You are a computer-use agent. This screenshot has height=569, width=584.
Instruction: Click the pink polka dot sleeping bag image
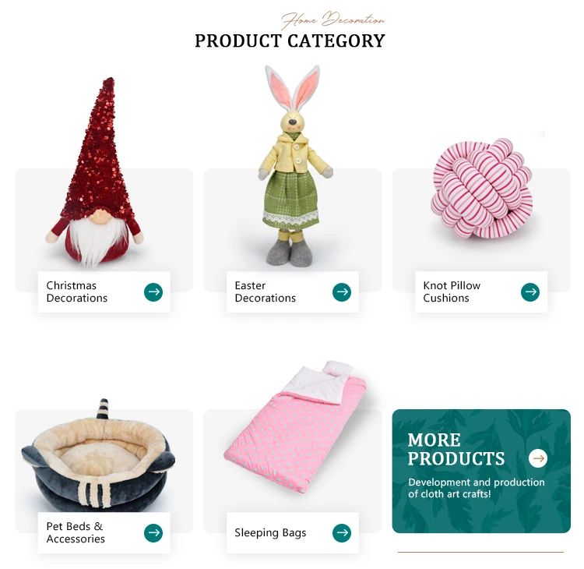click(295, 426)
